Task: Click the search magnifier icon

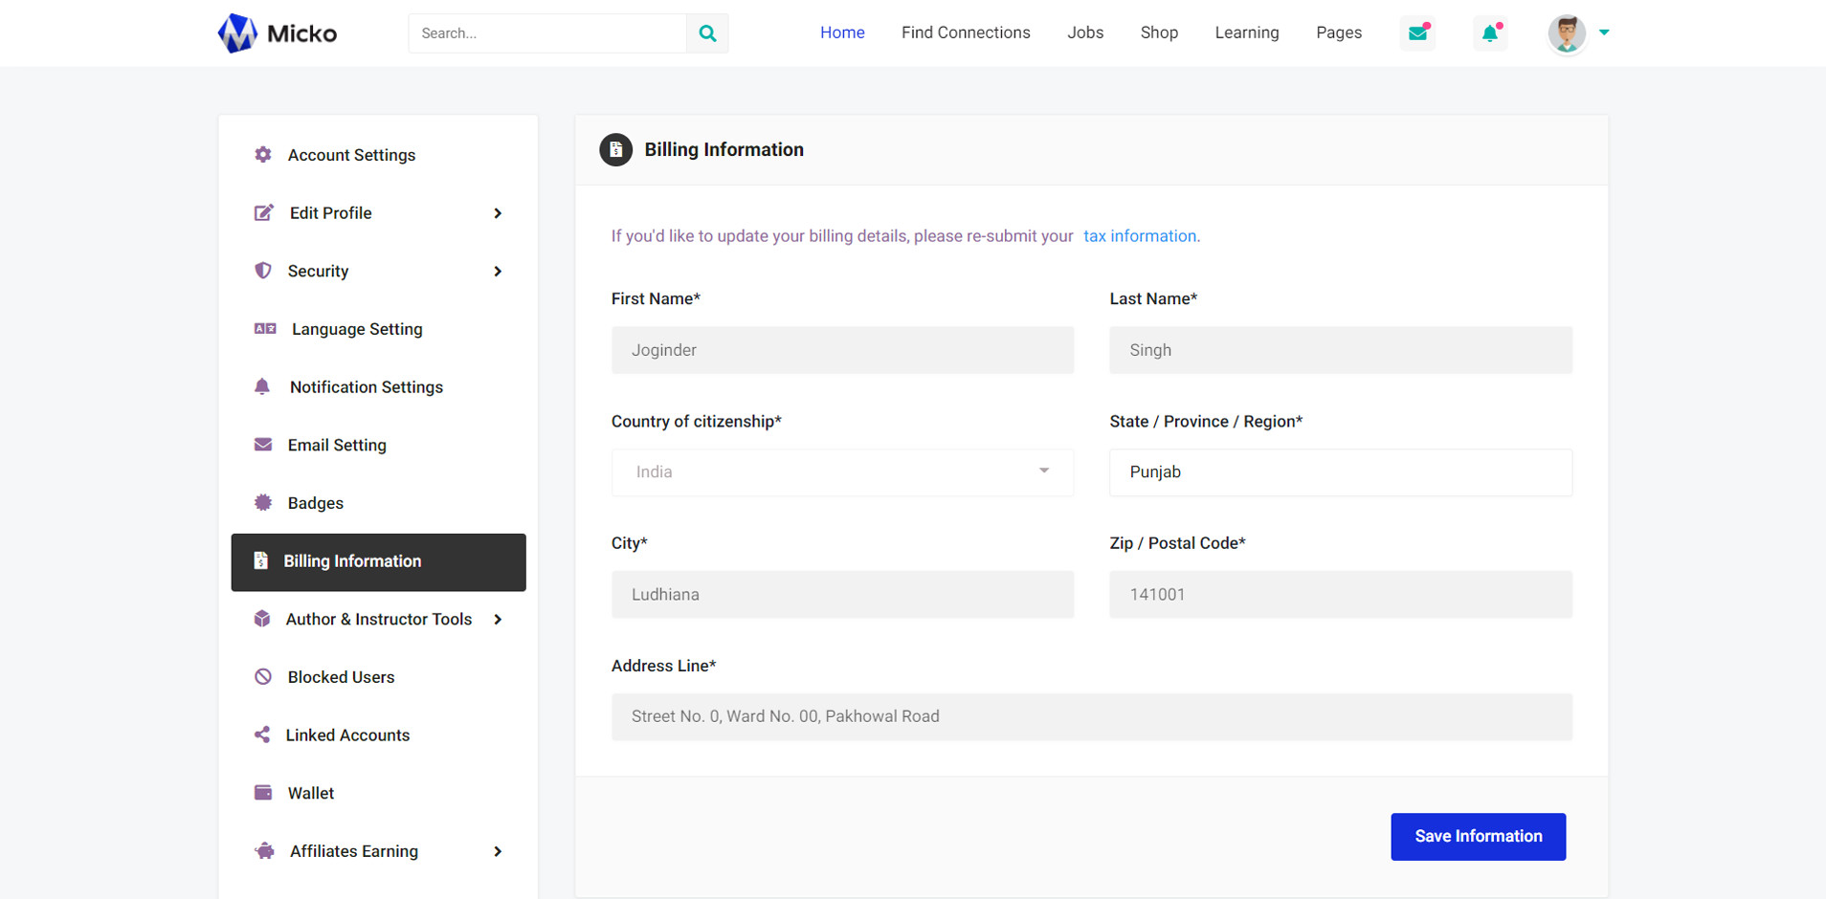Action: (x=707, y=33)
